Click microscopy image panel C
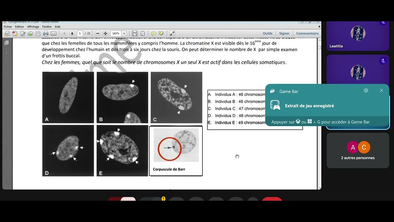 pos(176,97)
